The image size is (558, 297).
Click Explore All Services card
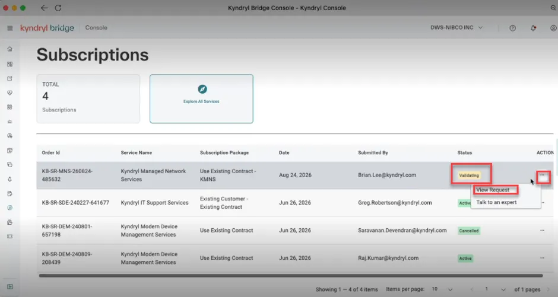pos(201,99)
